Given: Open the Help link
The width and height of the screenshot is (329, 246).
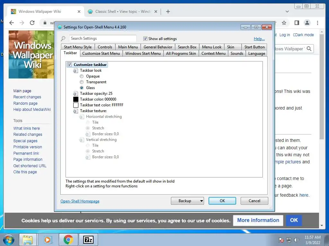Looking at the screenshot, I should 259,39.
